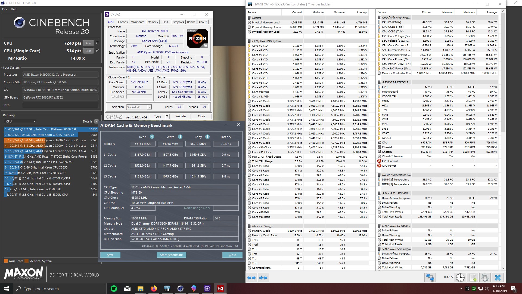Switch to the Memory tab in CPU-Z

(x=153, y=22)
